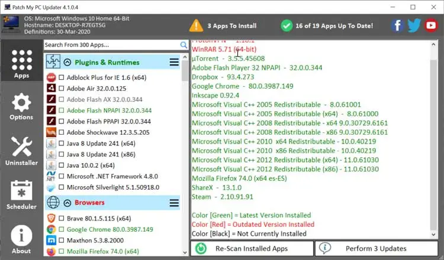Click the Browsers globe icon
This screenshot has height=260, width=444.
[x=53, y=202]
